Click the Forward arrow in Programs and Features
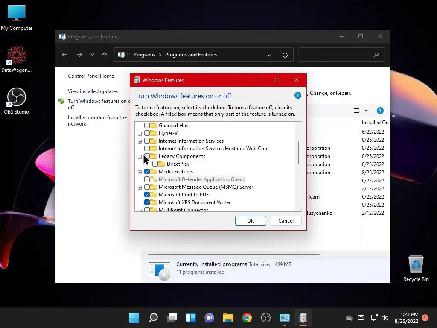Screen dimensions: 437x328 [79, 55]
